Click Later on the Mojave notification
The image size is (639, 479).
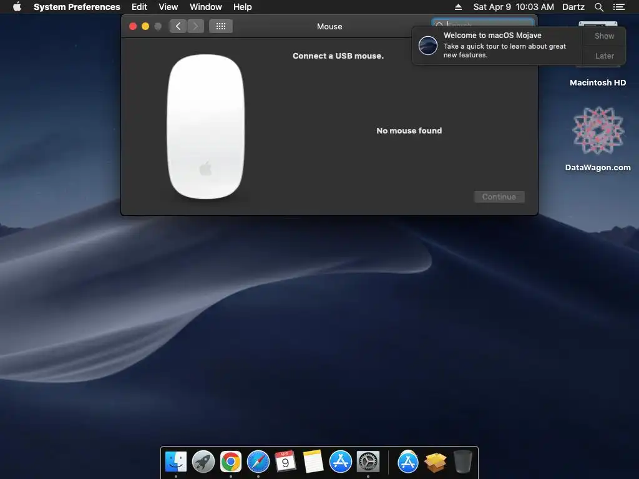pyautogui.click(x=604, y=56)
